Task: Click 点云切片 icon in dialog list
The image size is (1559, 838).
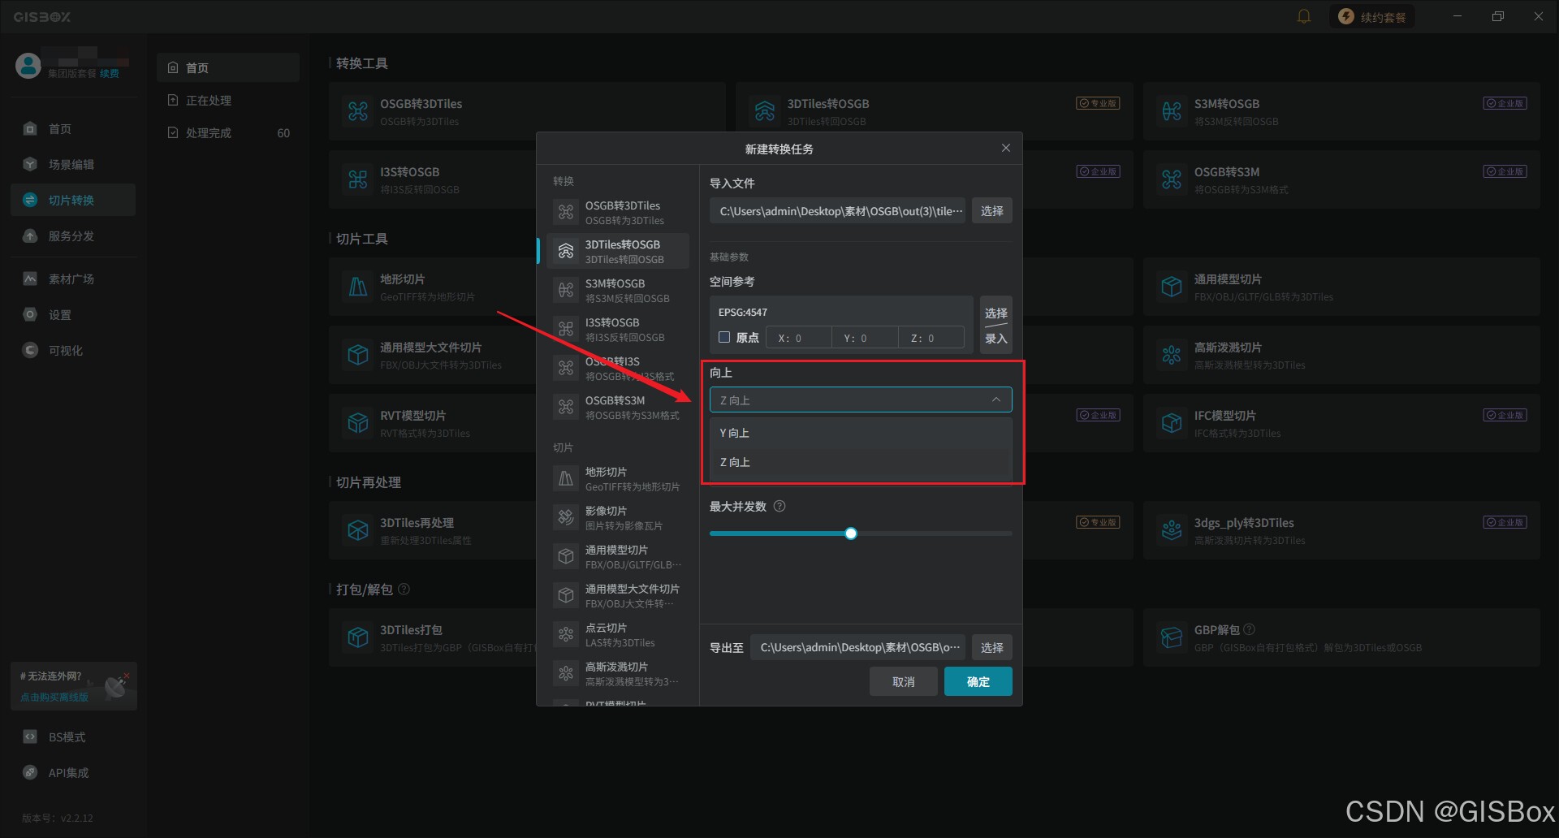Action: point(566,634)
